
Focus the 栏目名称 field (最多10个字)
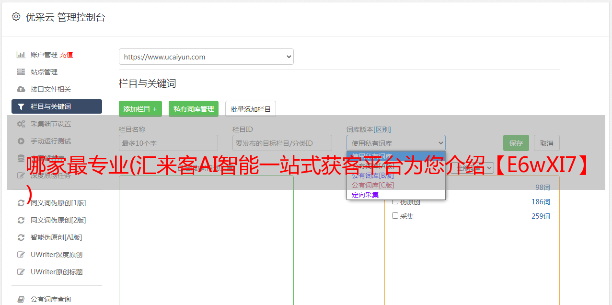coord(168,143)
